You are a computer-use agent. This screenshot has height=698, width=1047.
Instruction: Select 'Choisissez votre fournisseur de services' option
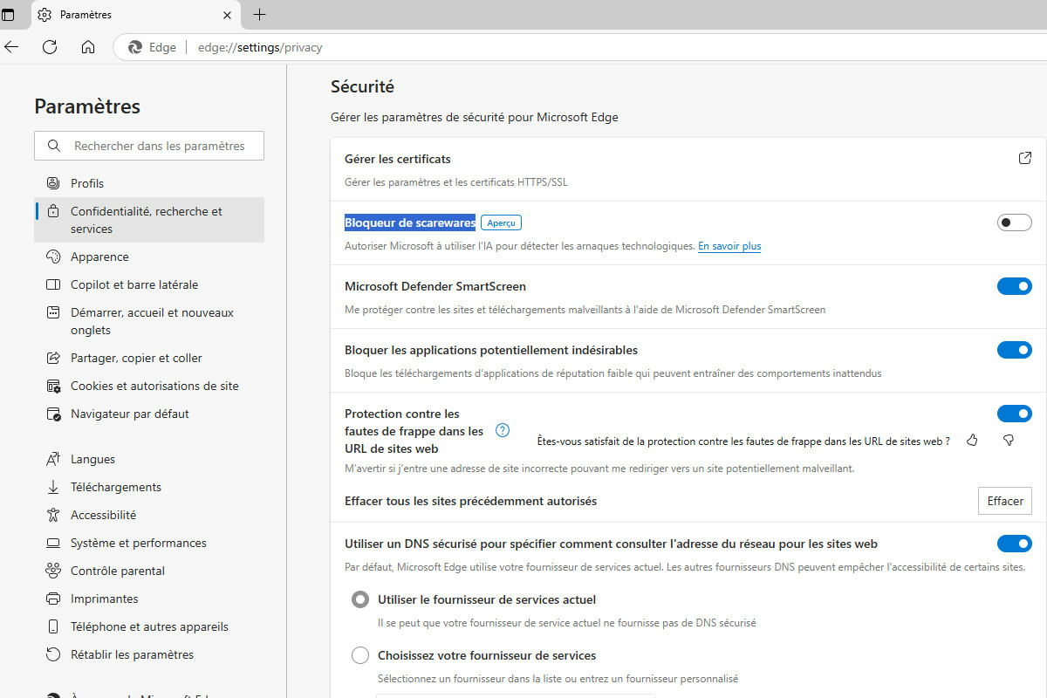pyautogui.click(x=360, y=655)
